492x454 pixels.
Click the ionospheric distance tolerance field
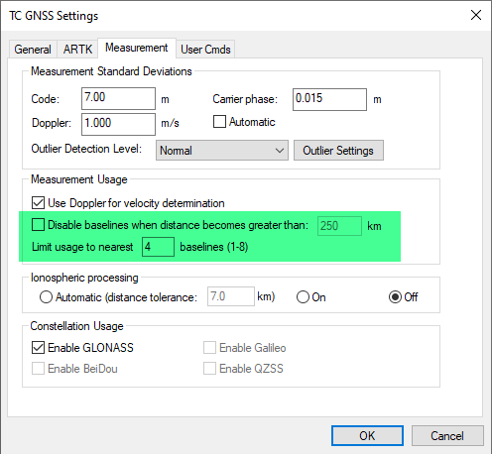[231, 296]
